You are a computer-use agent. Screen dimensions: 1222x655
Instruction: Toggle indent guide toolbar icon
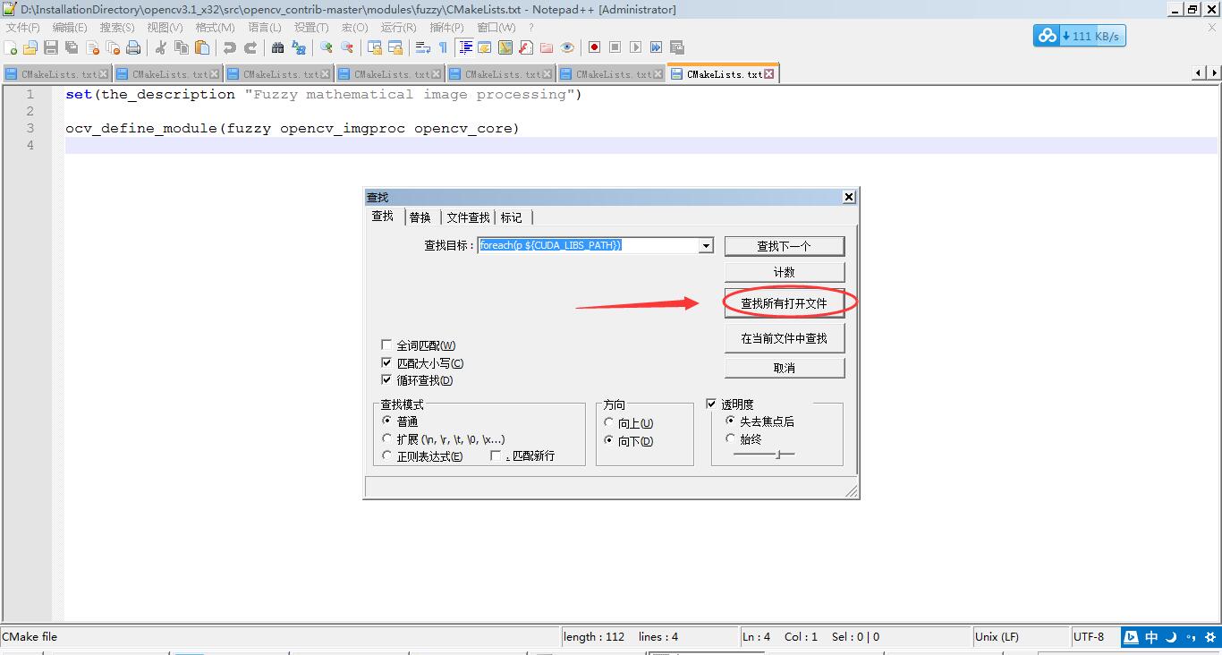(x=465, y=47)
